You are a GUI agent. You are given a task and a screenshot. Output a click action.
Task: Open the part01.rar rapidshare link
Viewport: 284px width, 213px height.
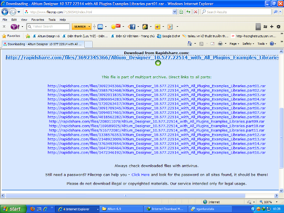[157, 86]
